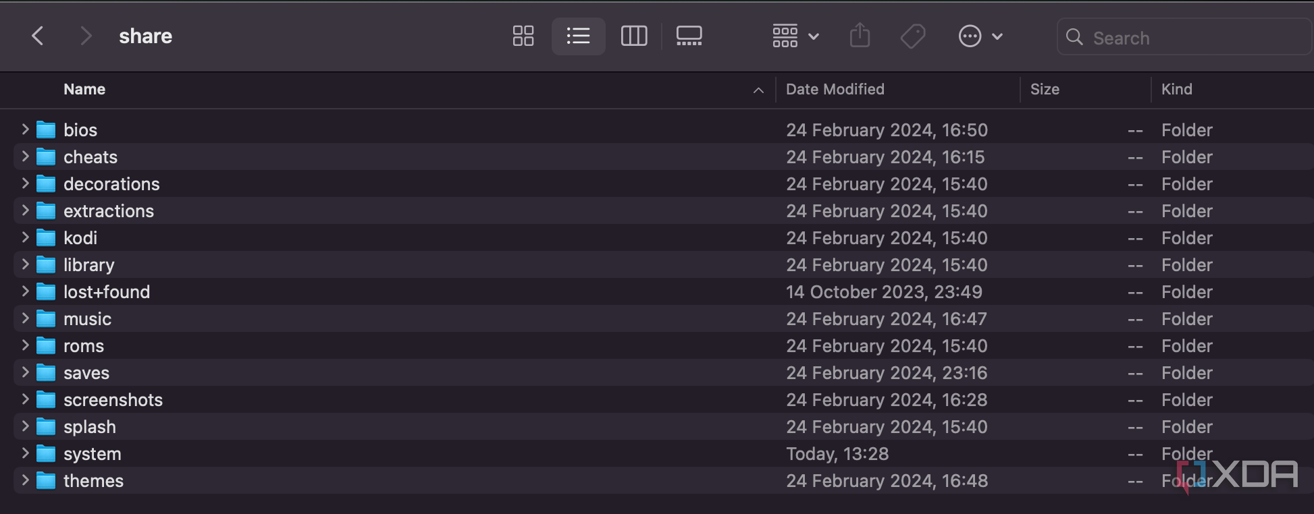
Task: Click the folder name 'music'
Action: [88, 318]
